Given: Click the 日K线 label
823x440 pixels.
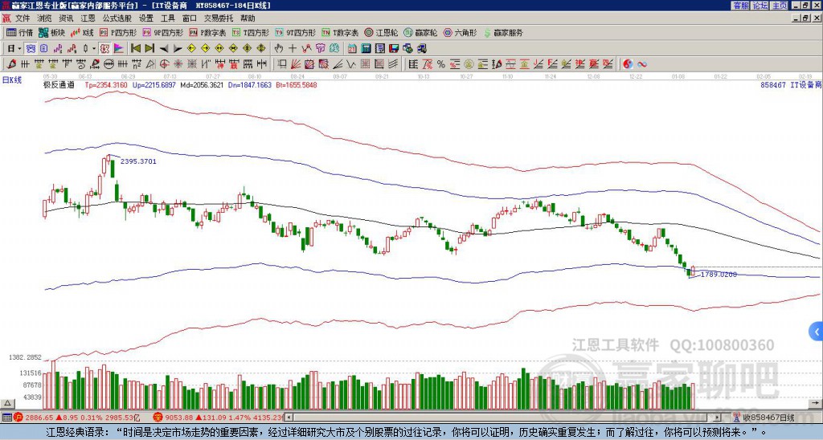Looking at the screenshot, I should click(12, 80).
